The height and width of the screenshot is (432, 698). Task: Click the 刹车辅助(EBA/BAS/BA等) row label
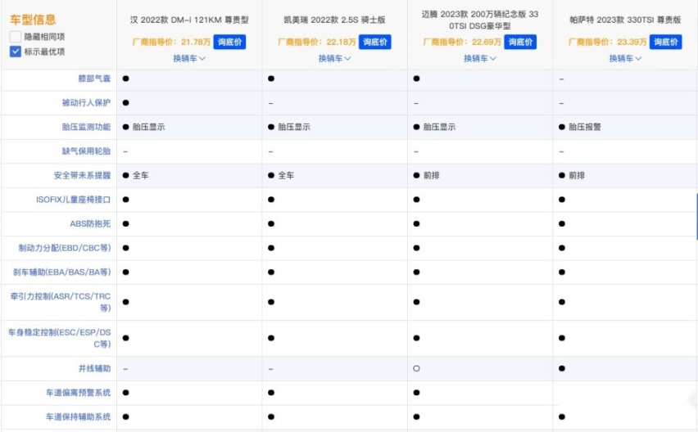(62, 272)
